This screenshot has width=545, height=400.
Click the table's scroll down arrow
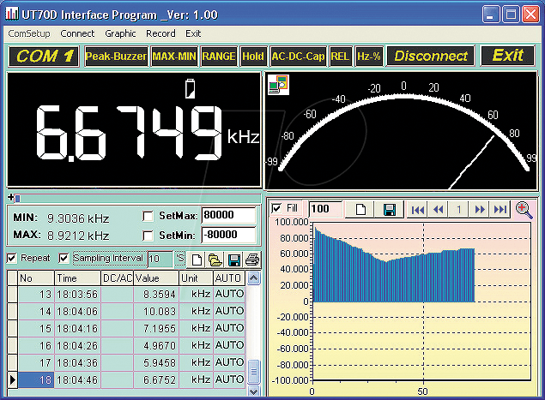(254, 391)
